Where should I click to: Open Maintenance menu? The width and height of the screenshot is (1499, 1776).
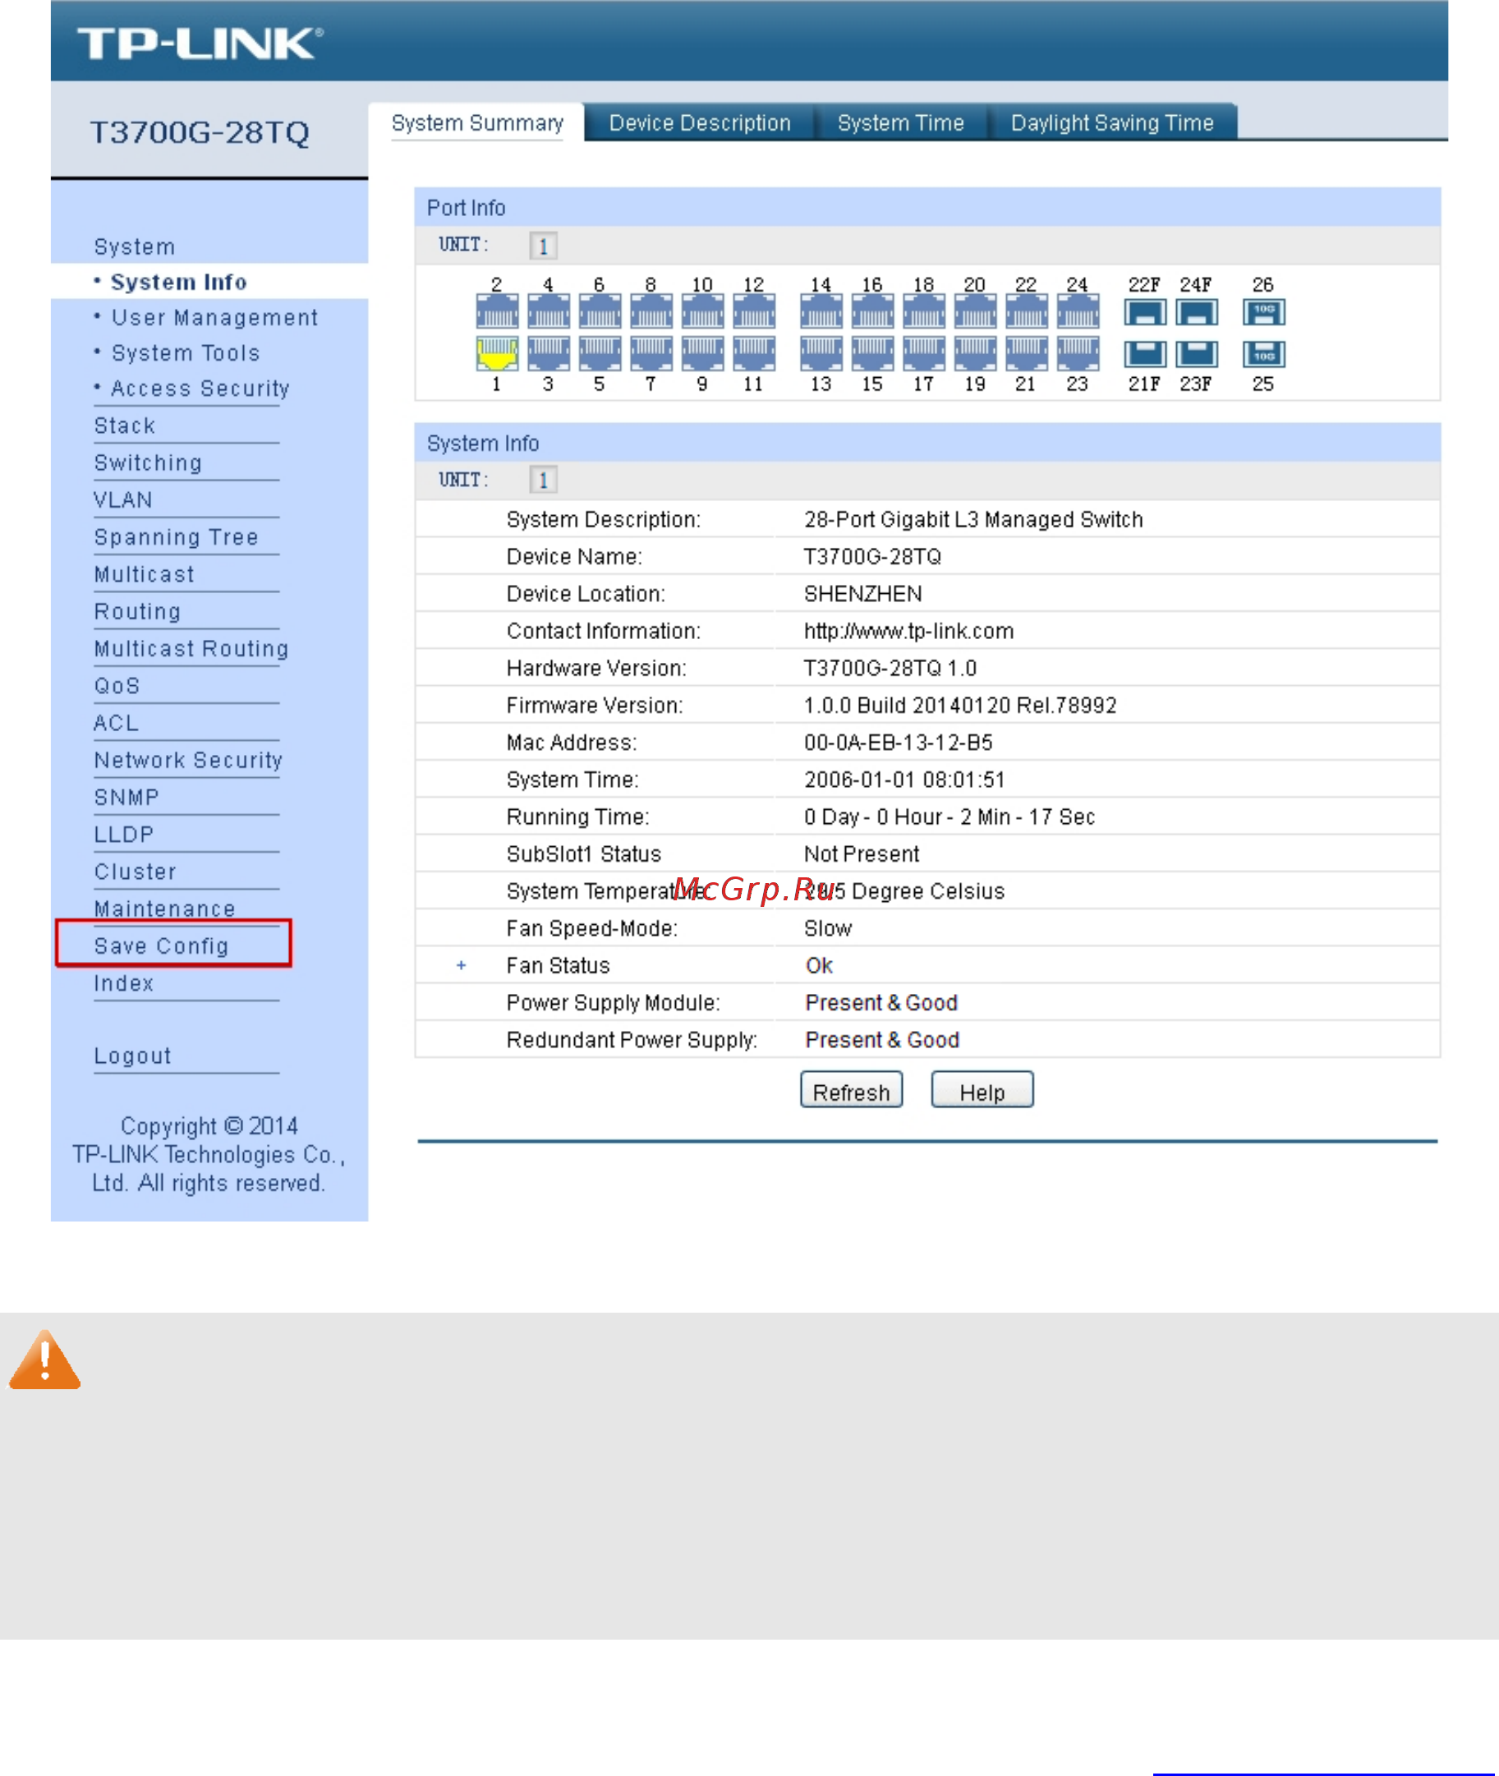(164, 909)
